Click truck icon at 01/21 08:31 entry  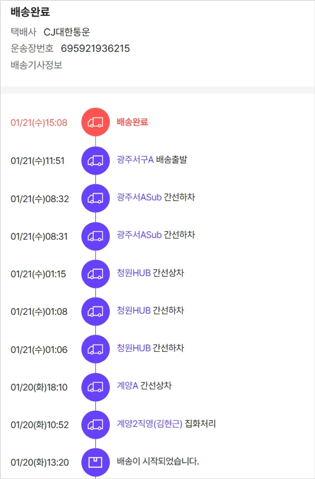click(x=95, y=236)
